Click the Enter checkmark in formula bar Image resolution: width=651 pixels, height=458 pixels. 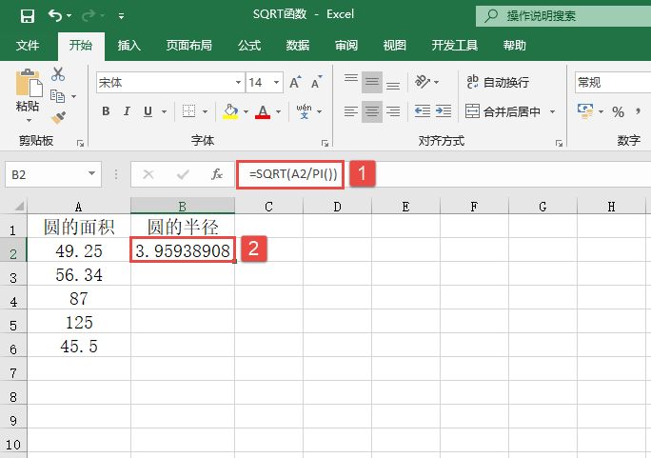183,174
